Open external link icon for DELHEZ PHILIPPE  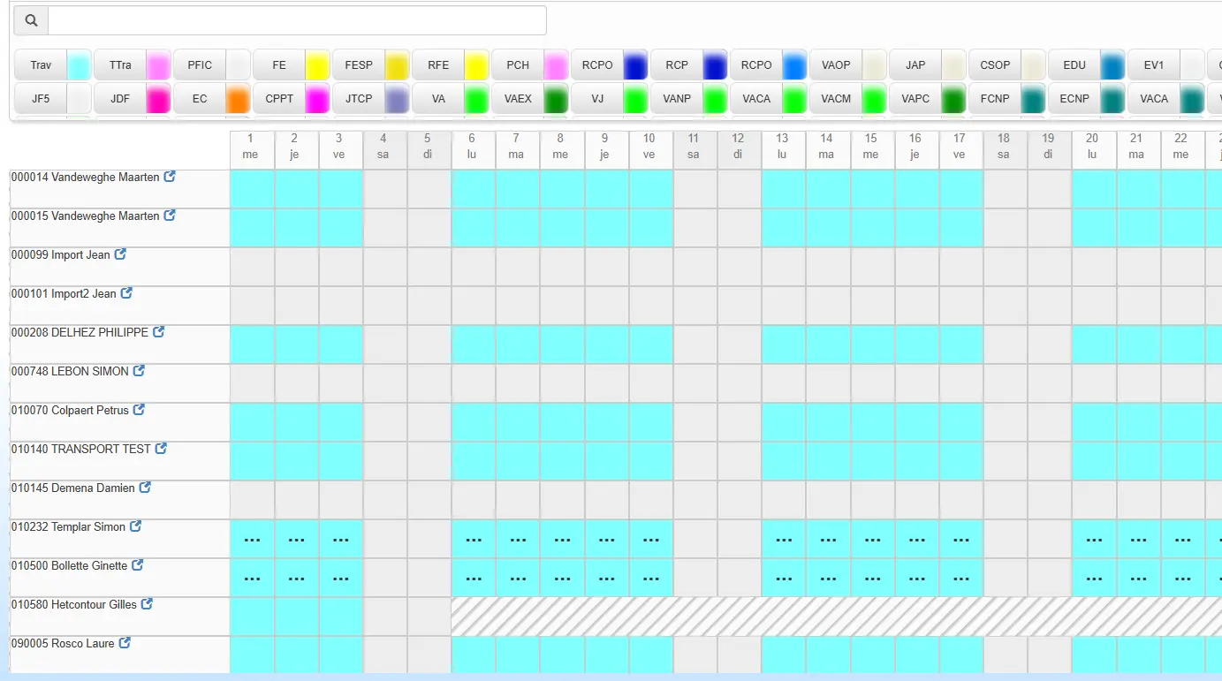point(159,332)
